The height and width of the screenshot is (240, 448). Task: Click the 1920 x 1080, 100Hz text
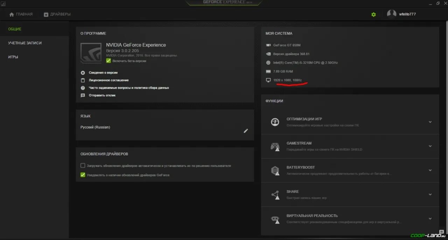(x=287, y=80)
